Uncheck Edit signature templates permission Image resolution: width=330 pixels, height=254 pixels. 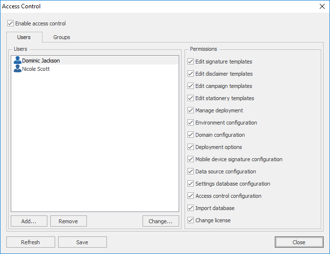[190, 62]
